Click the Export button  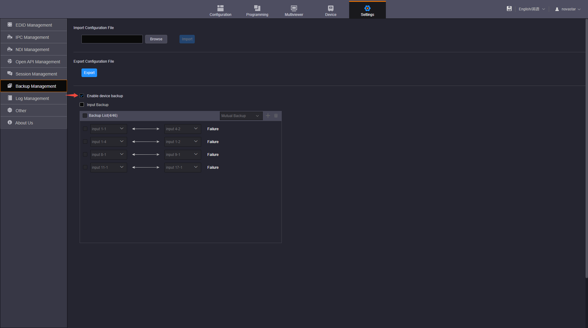coord(89,73)
